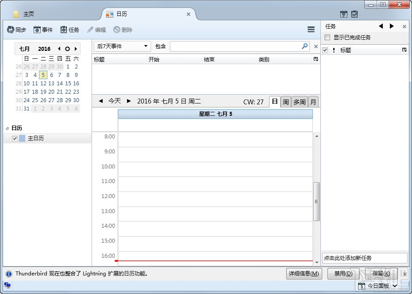Enable 显示已完成任务 in the task panel
The width and height of the screenshot is (412, 294).
pyautogui.click(x=327, y=37)
